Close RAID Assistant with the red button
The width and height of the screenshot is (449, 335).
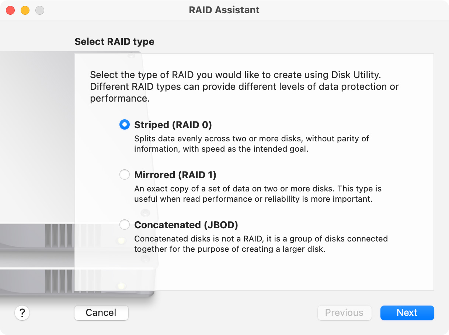pyautogui.click(x=10, y=10)
